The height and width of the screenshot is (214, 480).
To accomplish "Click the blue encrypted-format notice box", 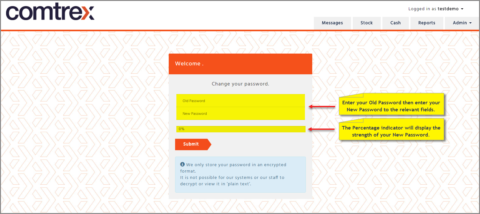I will pos(240,174).
